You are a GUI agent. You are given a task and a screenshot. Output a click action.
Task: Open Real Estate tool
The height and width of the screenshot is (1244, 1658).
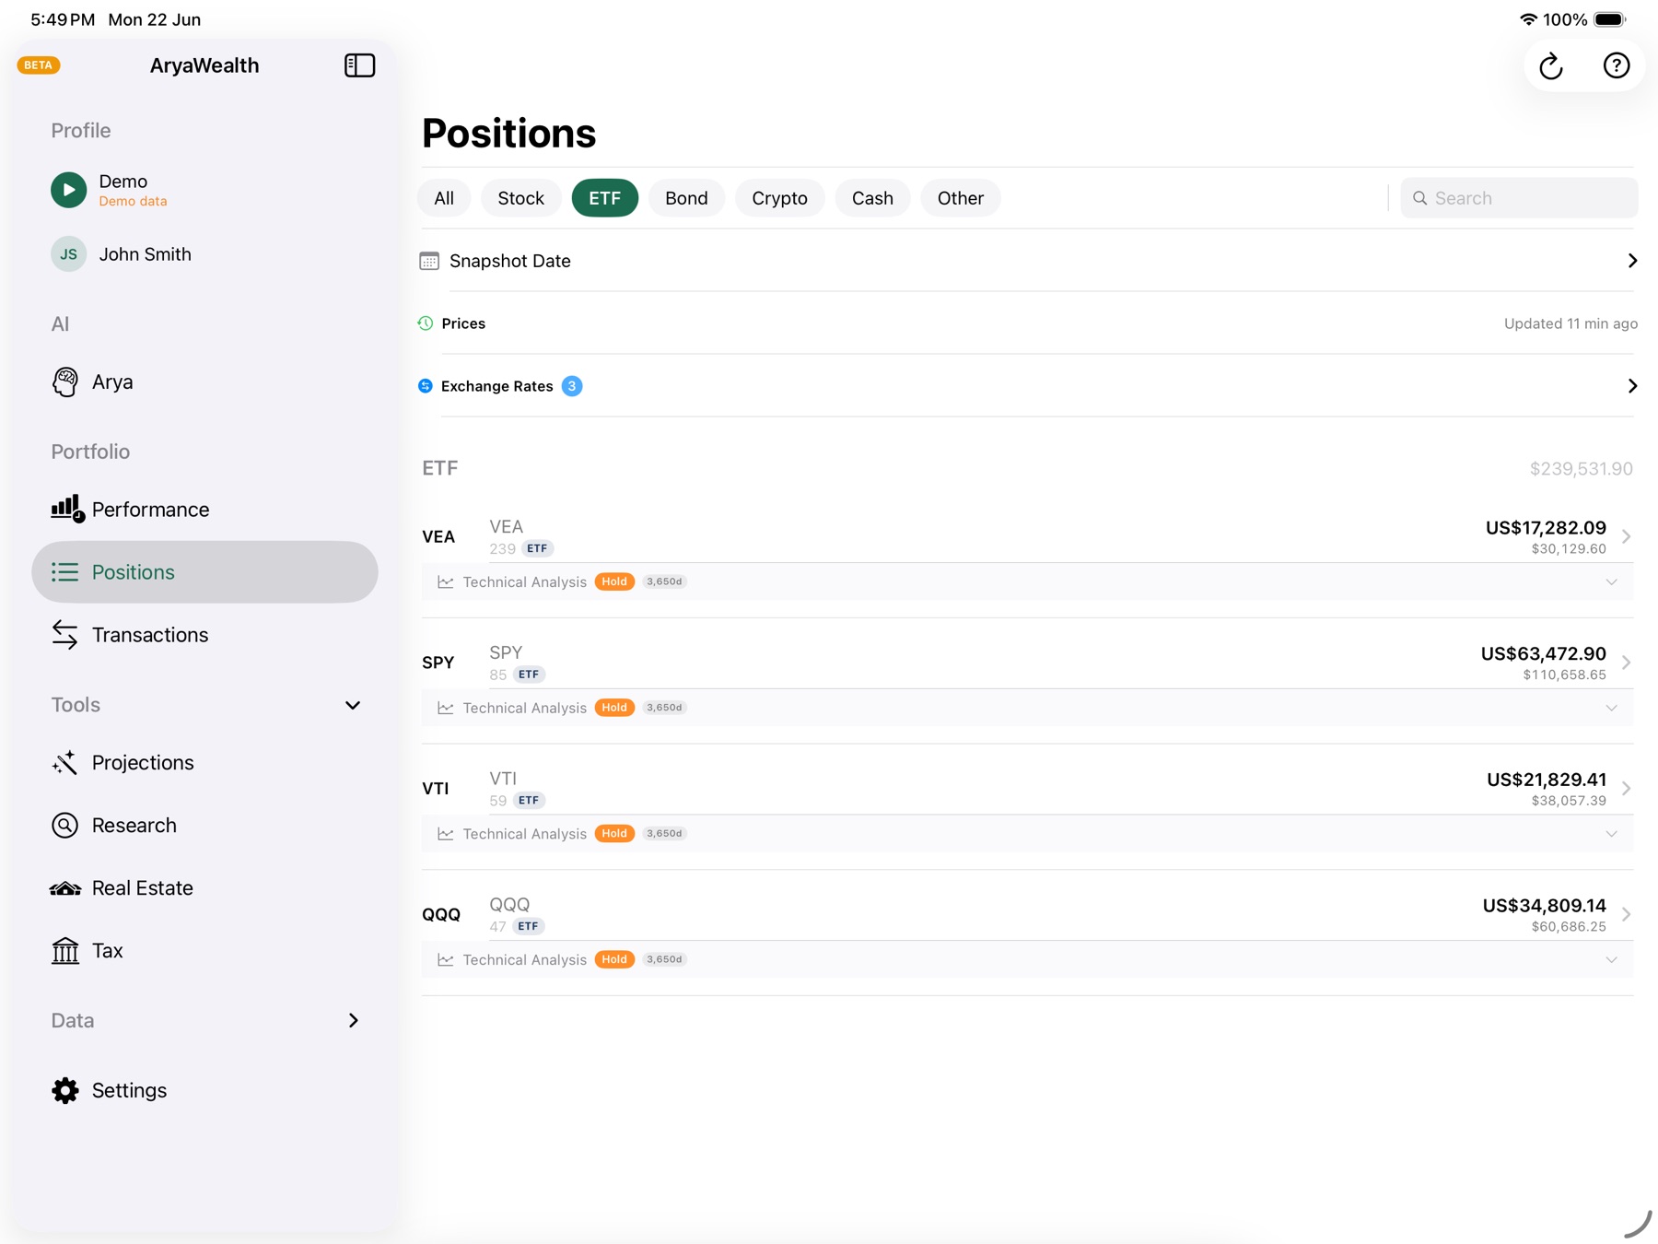[x=204, y=888]
